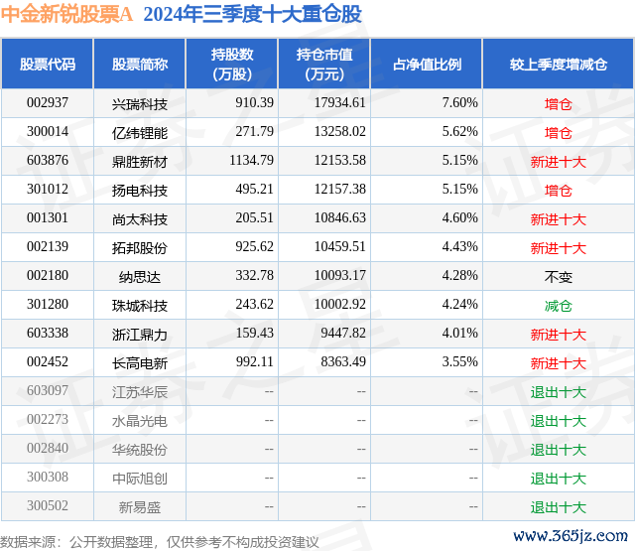Click the green 减仓 status
This screenshot has height=551, width=635.
(x=558, y=306)
